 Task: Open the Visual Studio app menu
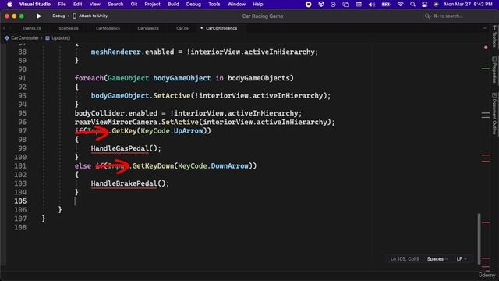point(35,5)
